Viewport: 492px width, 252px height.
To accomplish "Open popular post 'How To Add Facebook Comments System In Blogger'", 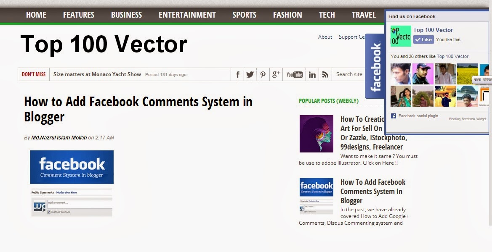I will click(373, 191).
